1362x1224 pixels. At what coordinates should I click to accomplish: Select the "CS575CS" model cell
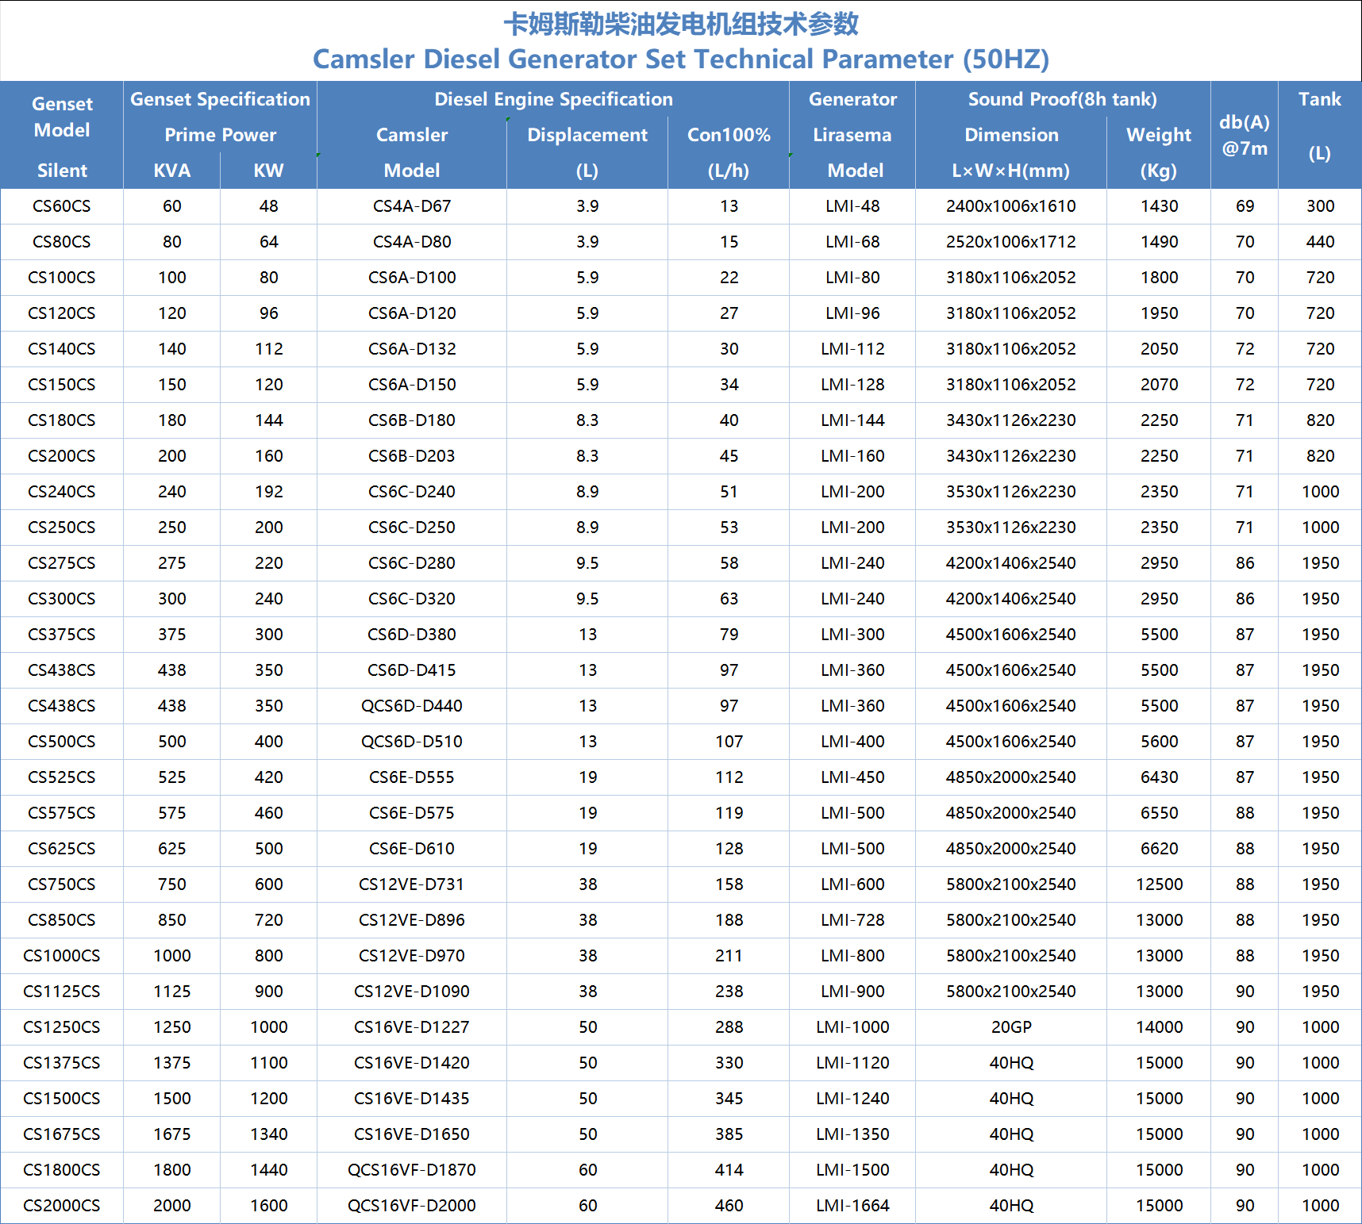[62, 813]
